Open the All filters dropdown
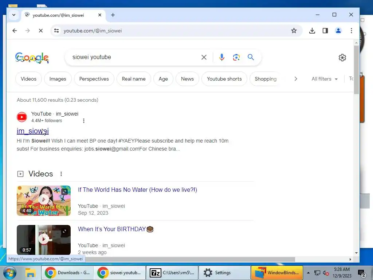Screen dimensions: 373x280 click(x=325, y=79)
